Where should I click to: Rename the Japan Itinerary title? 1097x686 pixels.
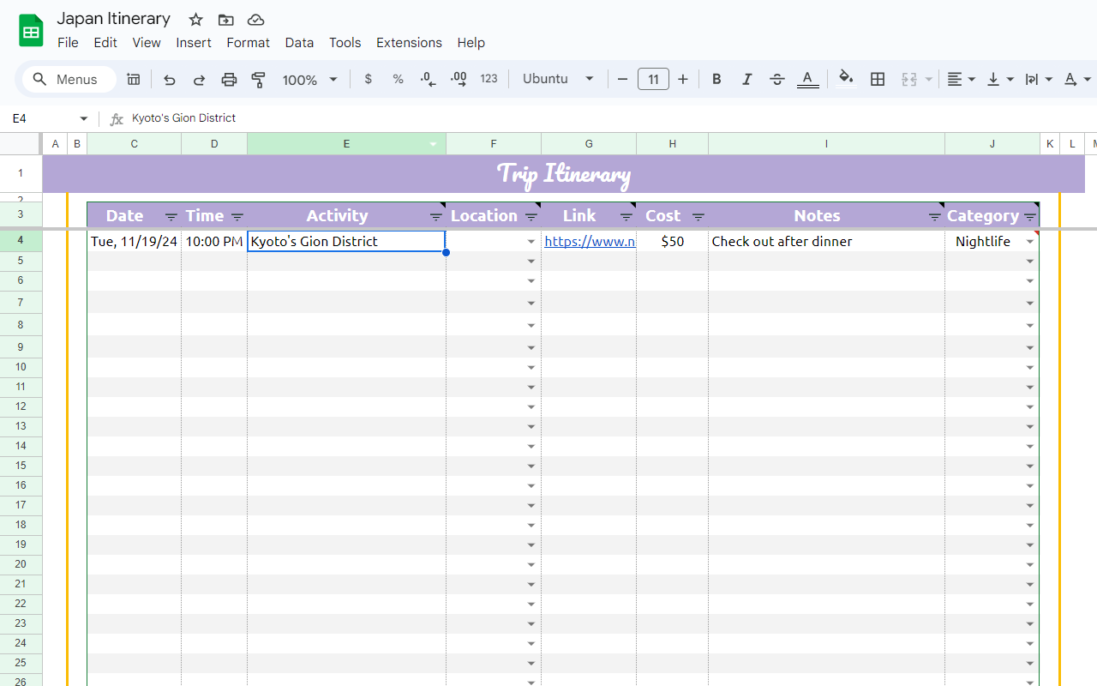(x=114, y=19)
